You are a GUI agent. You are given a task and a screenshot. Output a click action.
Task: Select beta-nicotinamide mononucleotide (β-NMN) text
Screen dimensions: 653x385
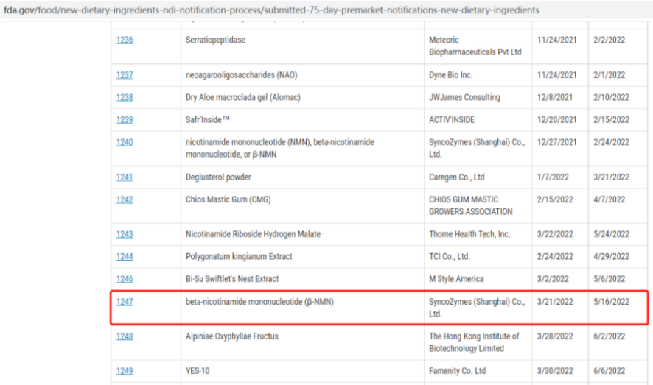pyautogui.click(x=260, y=302)
